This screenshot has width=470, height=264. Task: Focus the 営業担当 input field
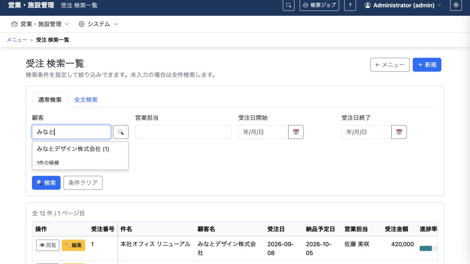tap(183, 132)
